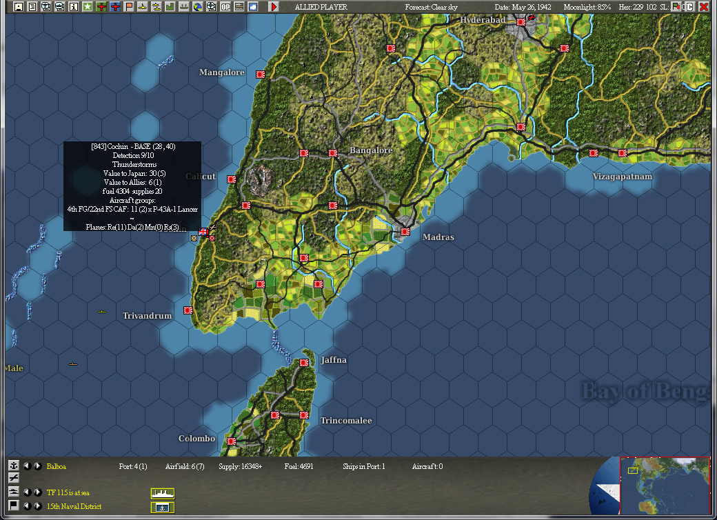Select previous task force arrow beside TF 115

click(x=28, y=492)
